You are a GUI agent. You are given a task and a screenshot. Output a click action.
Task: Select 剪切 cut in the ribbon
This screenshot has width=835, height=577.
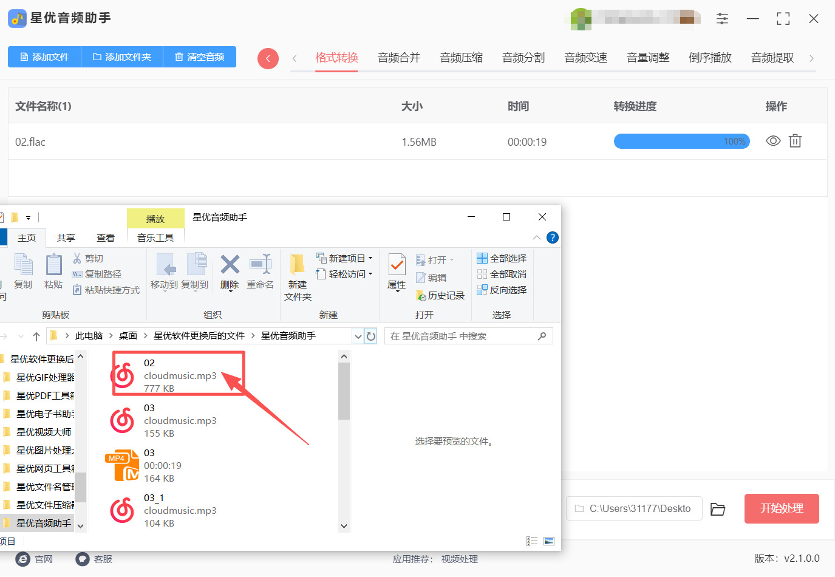88,258
